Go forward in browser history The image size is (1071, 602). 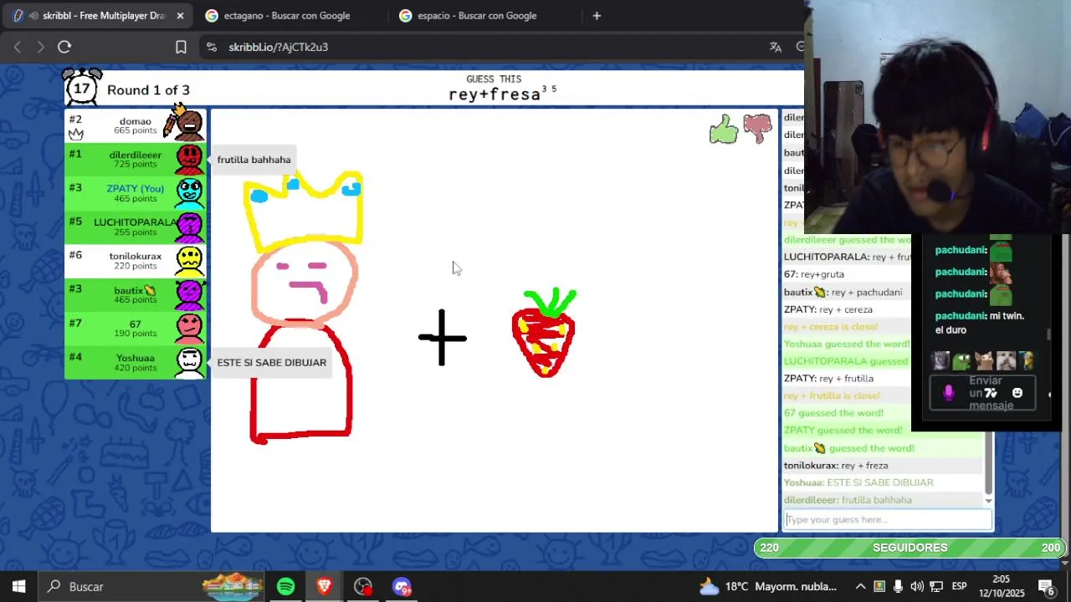(x=40, y=47)
